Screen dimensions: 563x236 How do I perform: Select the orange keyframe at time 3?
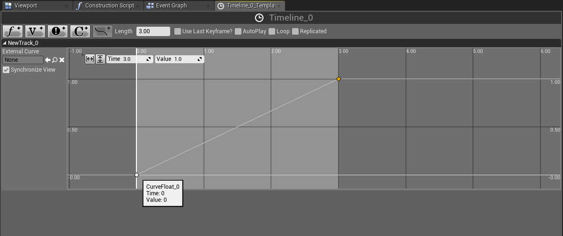click(339, 79)
